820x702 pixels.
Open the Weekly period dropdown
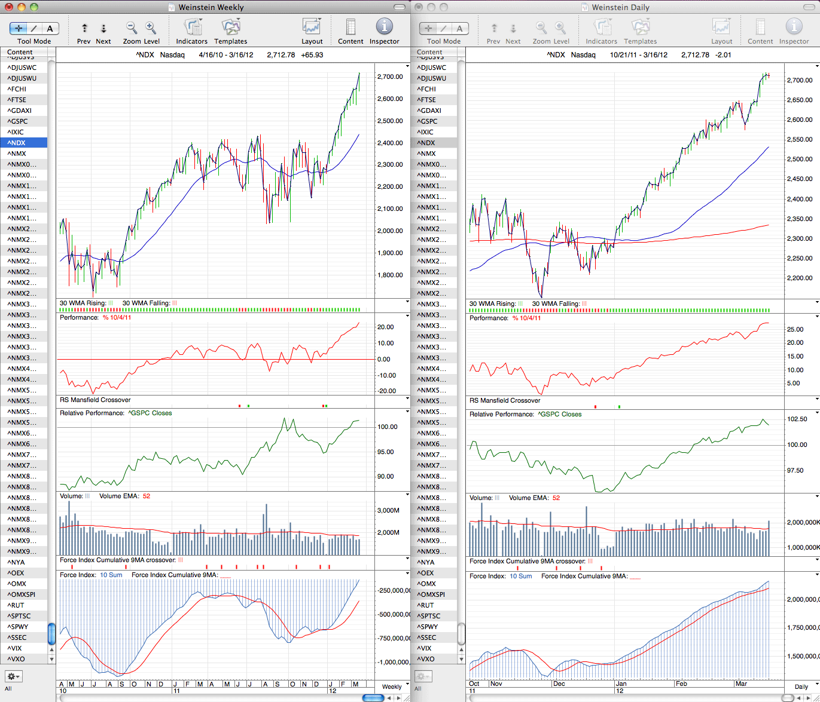(394, 686)
